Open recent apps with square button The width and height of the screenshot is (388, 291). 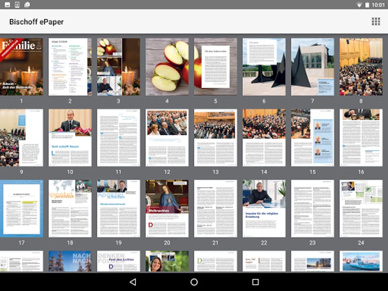point(255,282)
